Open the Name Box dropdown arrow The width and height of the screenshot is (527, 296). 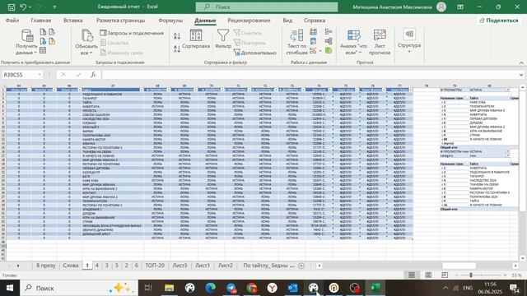pyautogui.click(x=40, y=75)
